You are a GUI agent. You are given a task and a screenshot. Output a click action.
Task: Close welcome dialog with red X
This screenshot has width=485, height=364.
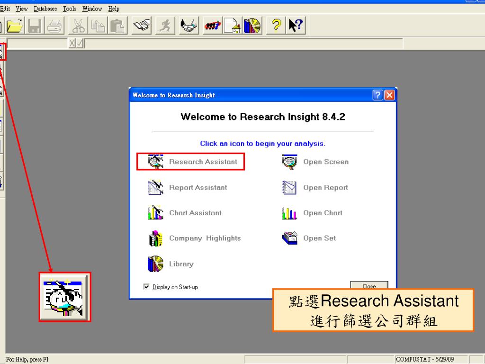[389, 95]
